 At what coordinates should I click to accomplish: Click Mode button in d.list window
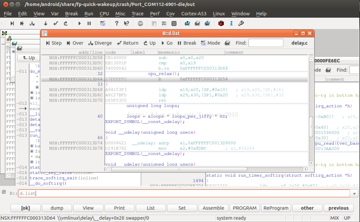211,43
